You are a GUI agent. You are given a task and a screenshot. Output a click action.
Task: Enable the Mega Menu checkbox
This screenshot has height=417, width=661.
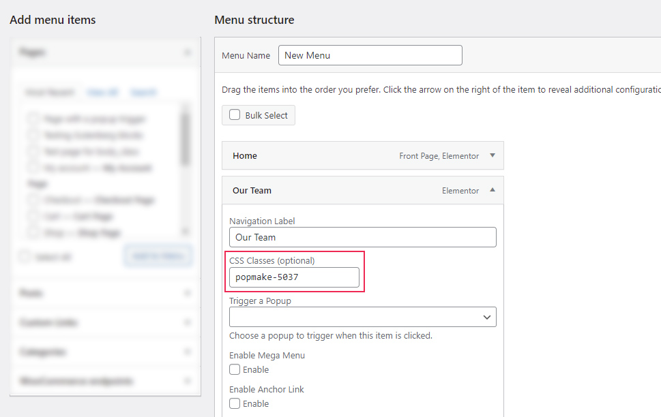coord(234,369)
